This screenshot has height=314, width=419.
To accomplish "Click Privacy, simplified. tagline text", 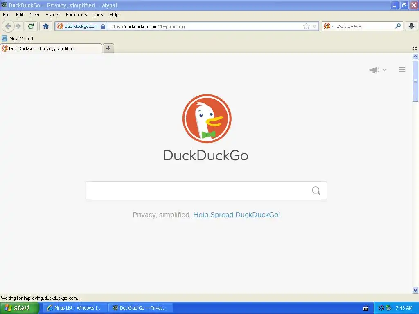I will click(x=162, y=215).
